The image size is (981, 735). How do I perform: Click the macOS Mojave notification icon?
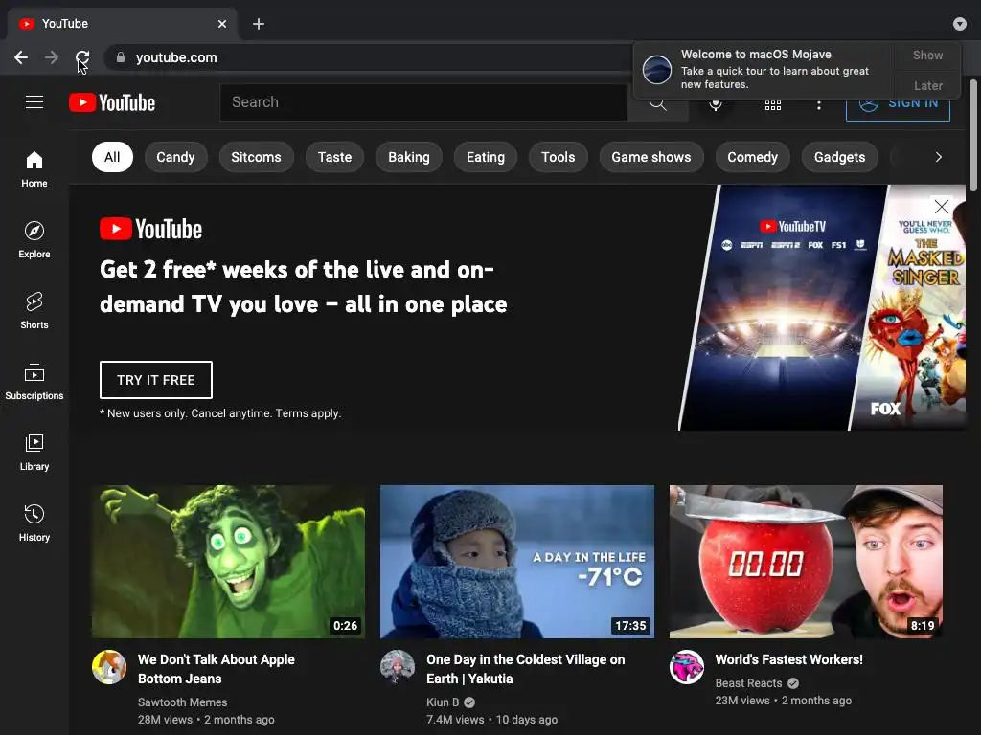(657, 69)
